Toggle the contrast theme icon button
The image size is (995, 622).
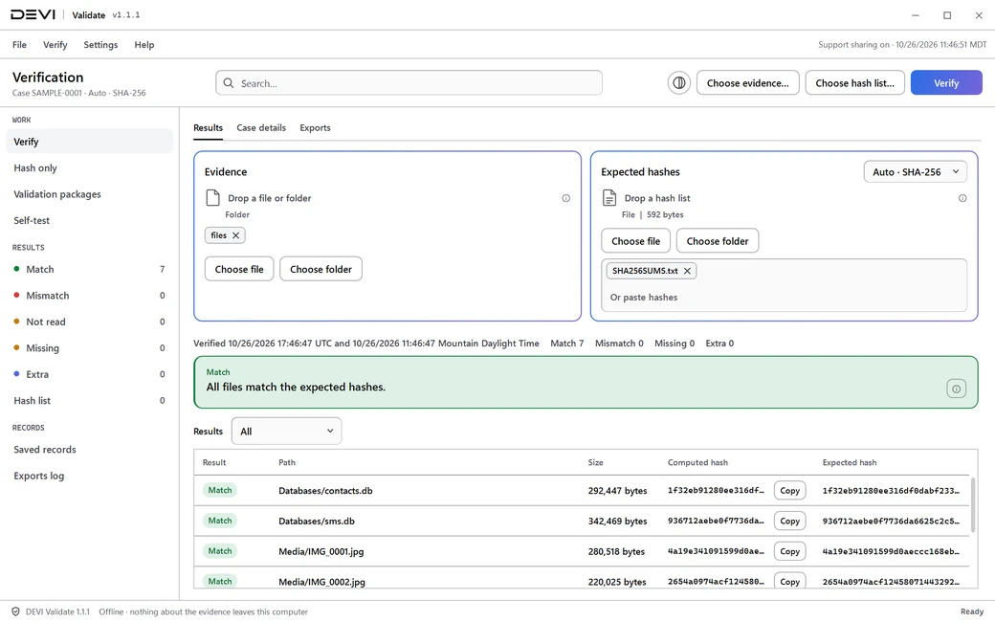coord(679,83)
